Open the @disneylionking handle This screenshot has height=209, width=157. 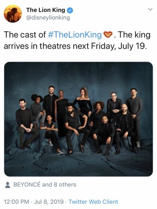pos(48,18)
